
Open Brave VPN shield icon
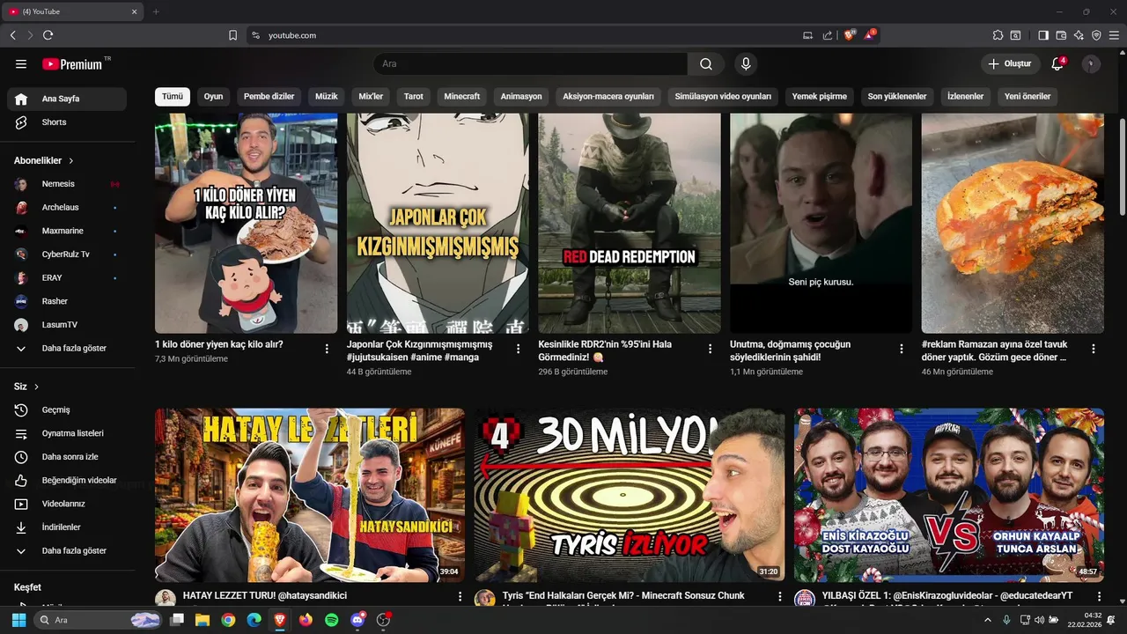(x=1096, y=35)
